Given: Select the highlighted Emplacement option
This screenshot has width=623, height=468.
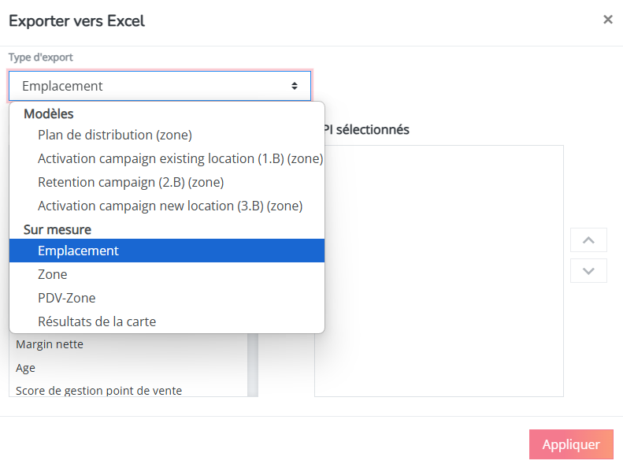Looking at the screenshot, I should pos(167,251).
